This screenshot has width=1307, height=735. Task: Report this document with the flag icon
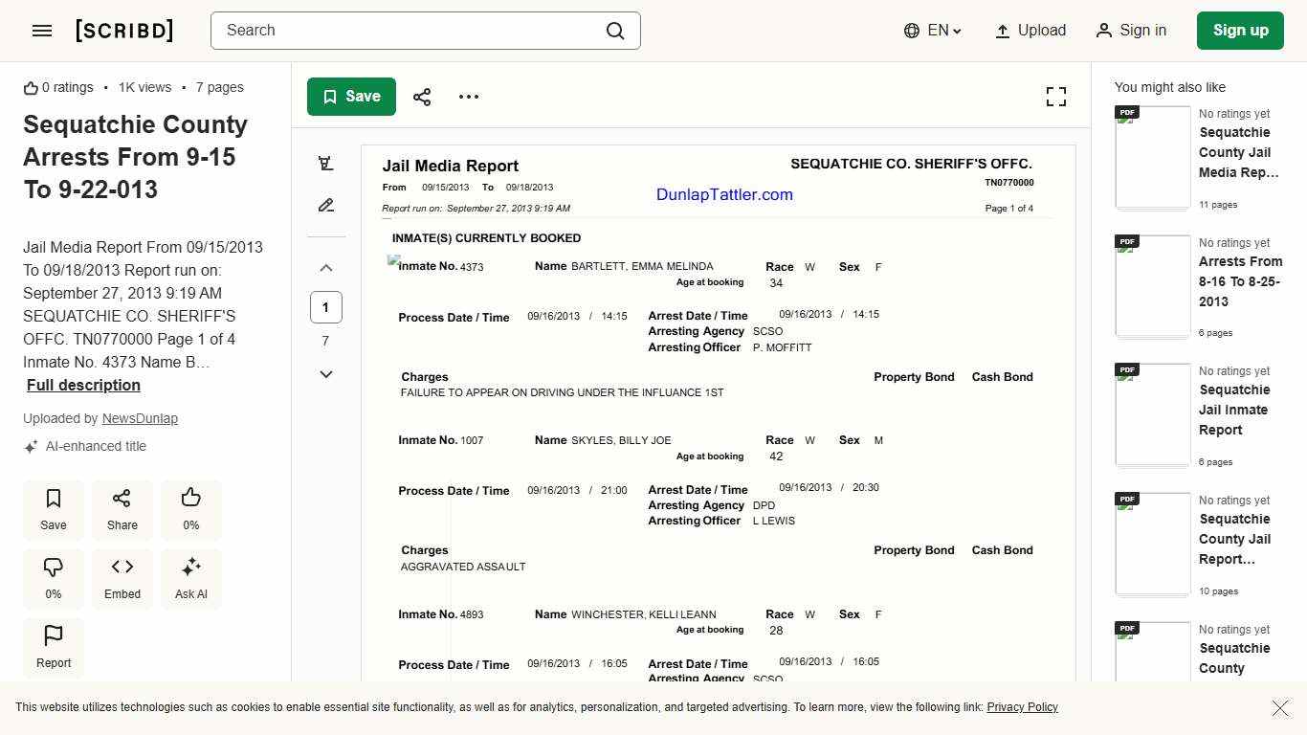tap(54, 647)
